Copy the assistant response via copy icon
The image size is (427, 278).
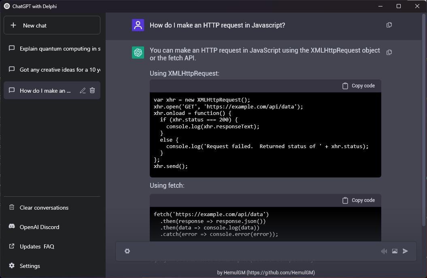(389, 52)
